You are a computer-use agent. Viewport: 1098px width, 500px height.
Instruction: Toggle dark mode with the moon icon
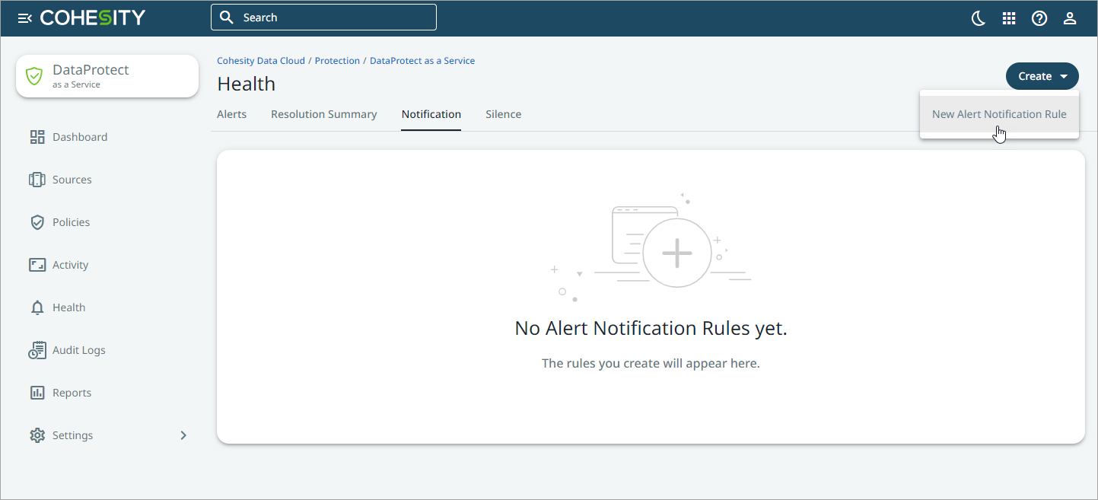click(979, 18)
